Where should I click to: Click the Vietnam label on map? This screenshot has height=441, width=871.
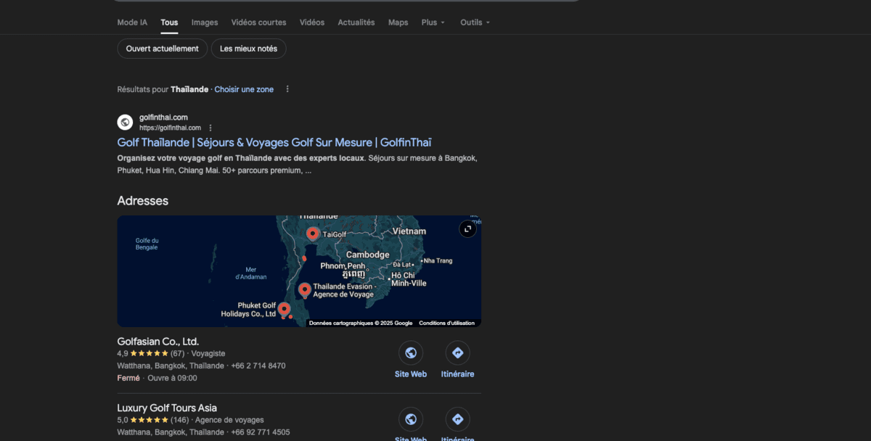[x=409, y=231]
